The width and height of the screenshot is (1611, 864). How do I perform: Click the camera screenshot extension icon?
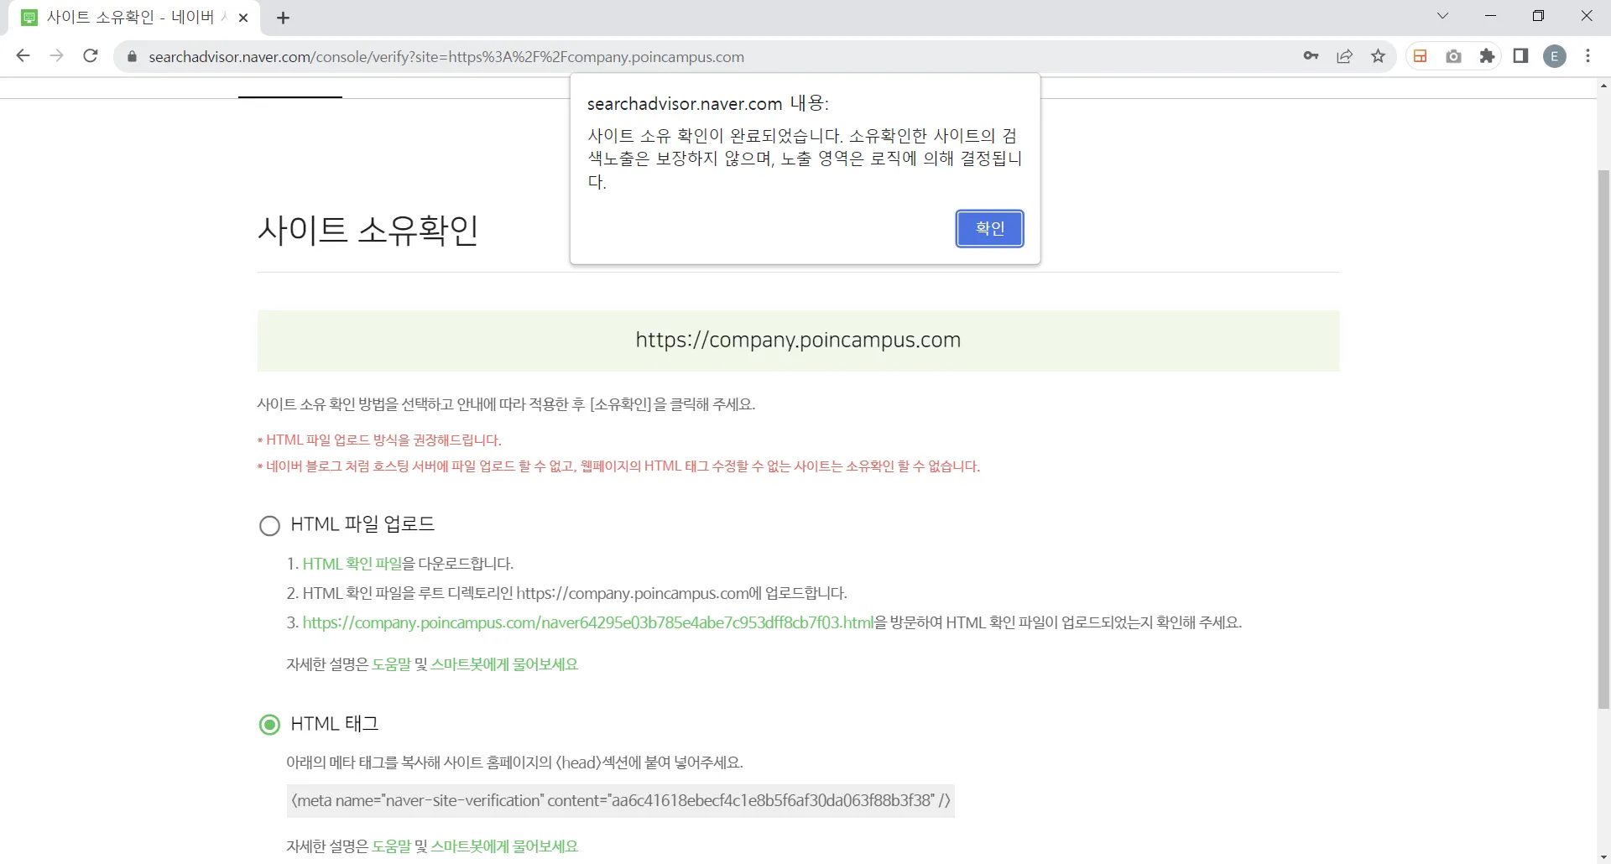click(x=1453, y=56)
